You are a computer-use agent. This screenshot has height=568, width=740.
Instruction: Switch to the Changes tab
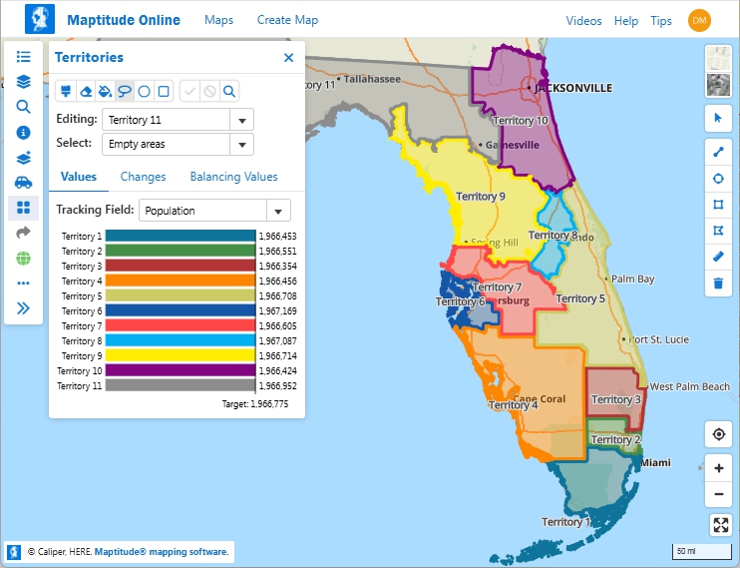coord(143,177)
